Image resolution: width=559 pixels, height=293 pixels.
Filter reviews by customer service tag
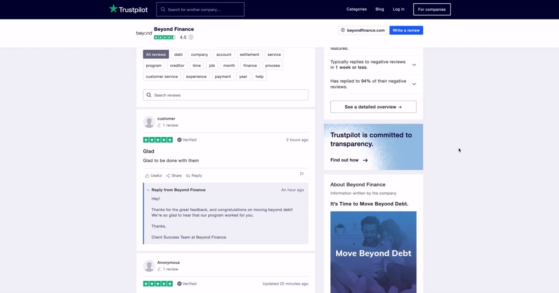point(162,77)
